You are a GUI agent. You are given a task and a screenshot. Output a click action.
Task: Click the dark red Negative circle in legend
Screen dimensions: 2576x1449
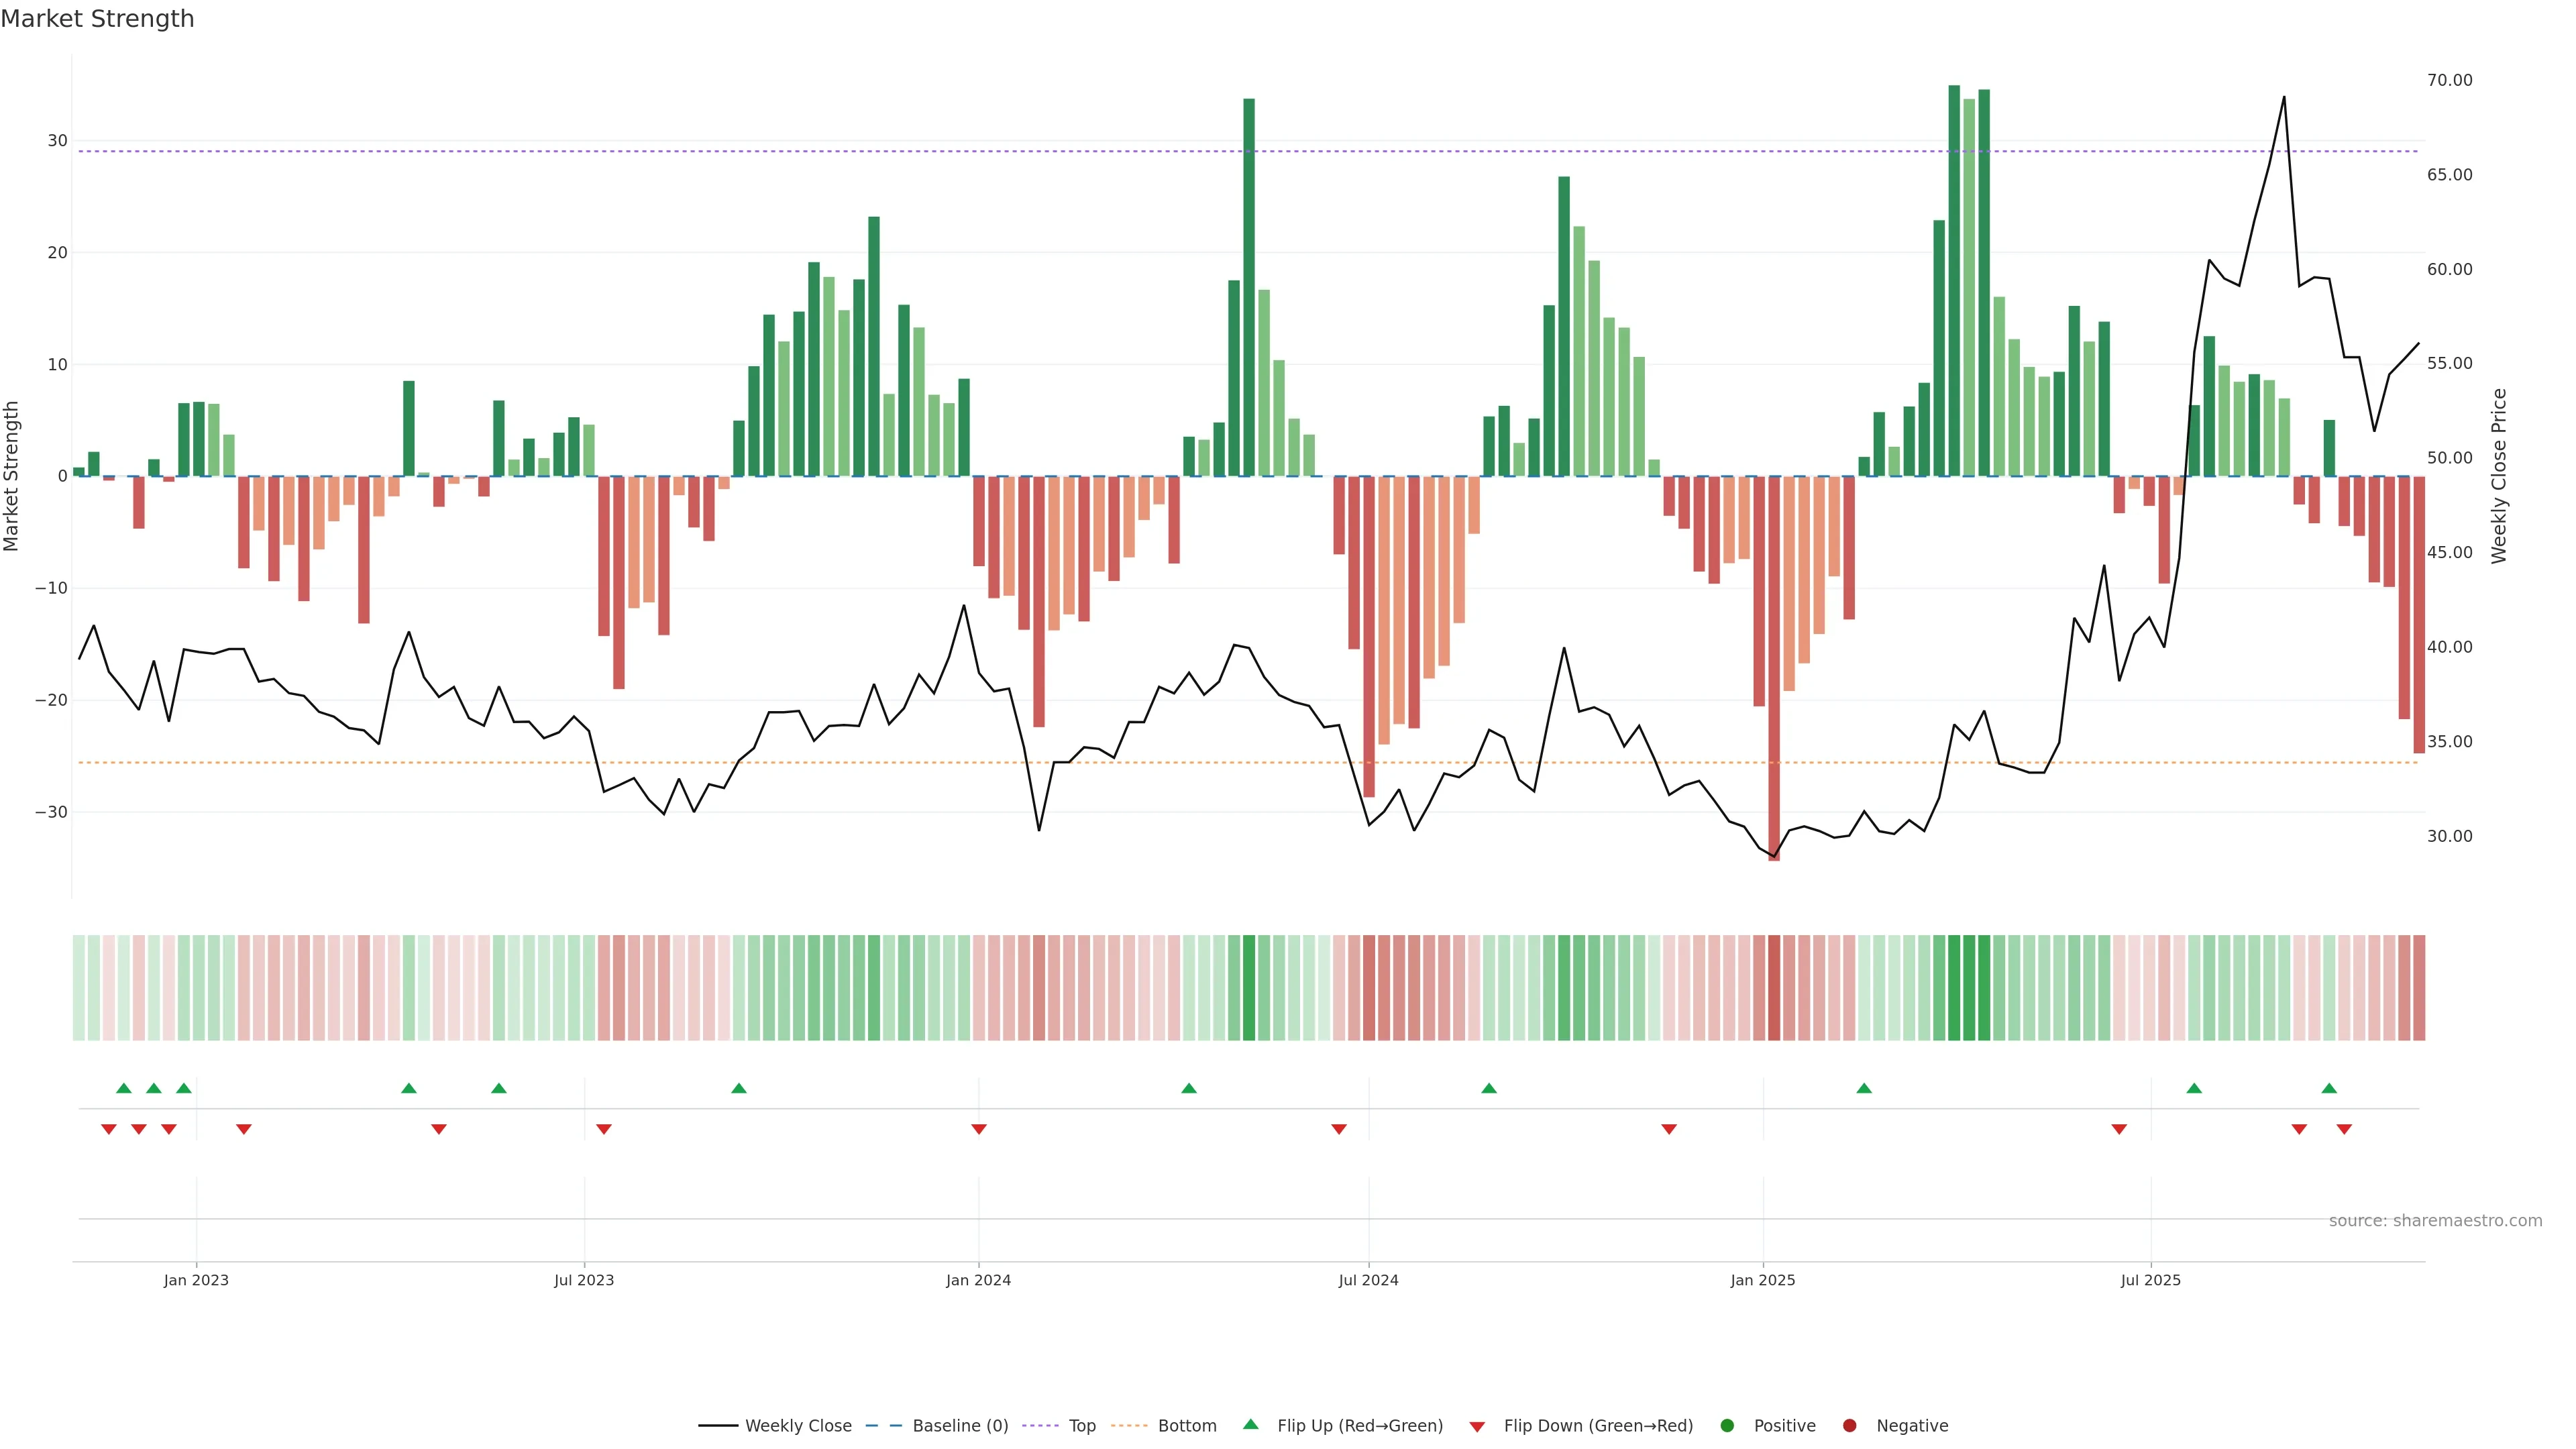tap(1849, 1426)
